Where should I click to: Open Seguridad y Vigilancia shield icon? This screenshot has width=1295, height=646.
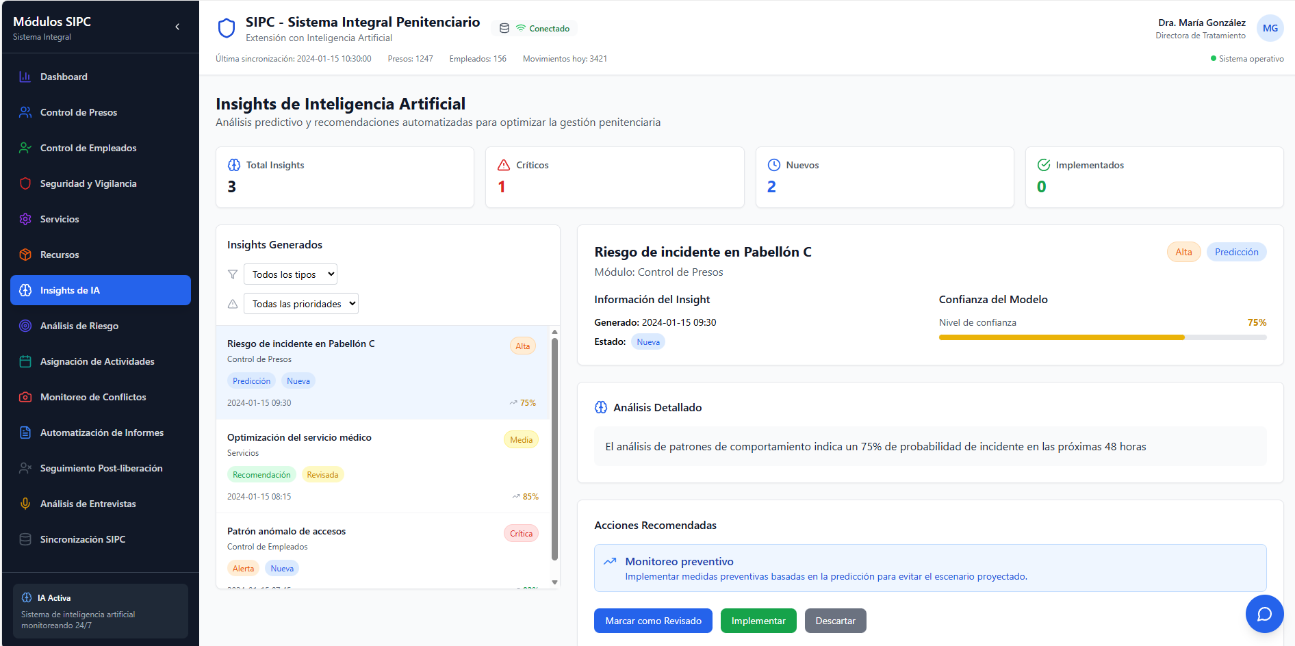click(25, 183)
